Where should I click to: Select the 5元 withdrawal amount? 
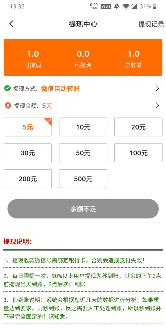pyautogui.click(x=28, y=127)
